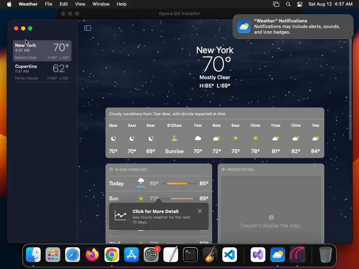Screen dimensions: 359x269
Task: Click the Now hourly moon icon
Action: click(x=114, y=138)
